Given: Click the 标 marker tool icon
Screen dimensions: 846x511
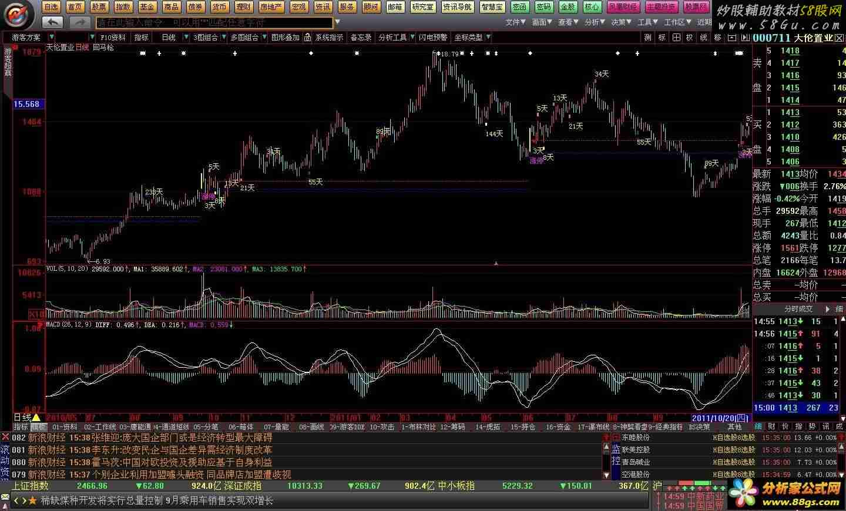Looking at the screenshot, I should coord(662,37).
